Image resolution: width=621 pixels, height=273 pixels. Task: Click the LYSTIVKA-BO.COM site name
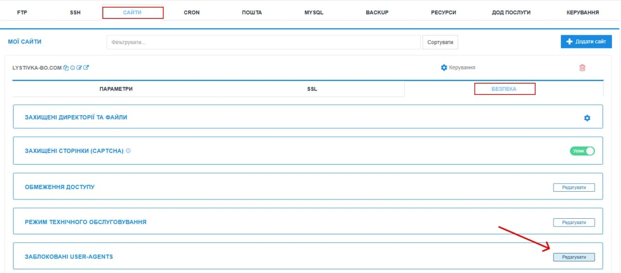(37, 68)
